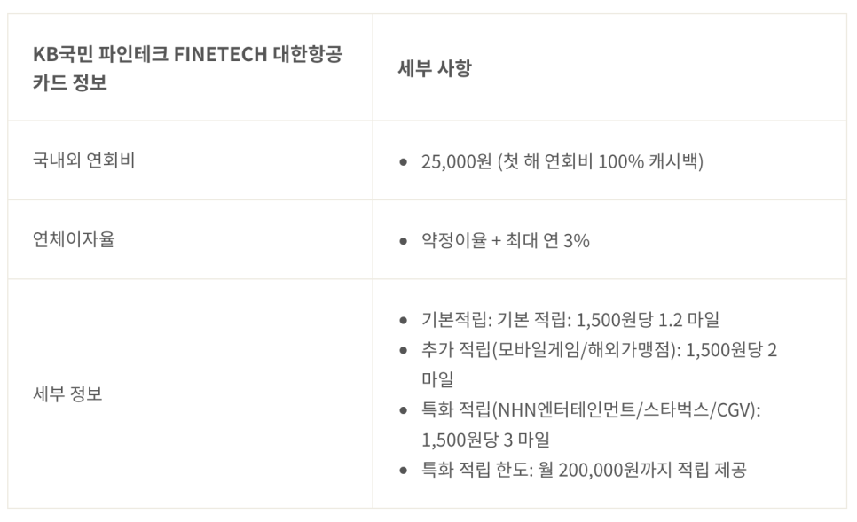Viewport: 857px width, 522px height.
Task: Click '카드 정보' in the header cell
Action: tap(70, 82)
